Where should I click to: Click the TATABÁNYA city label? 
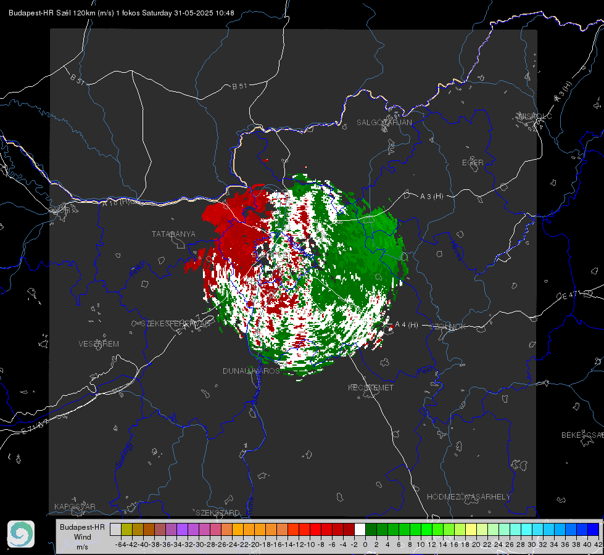173,234
